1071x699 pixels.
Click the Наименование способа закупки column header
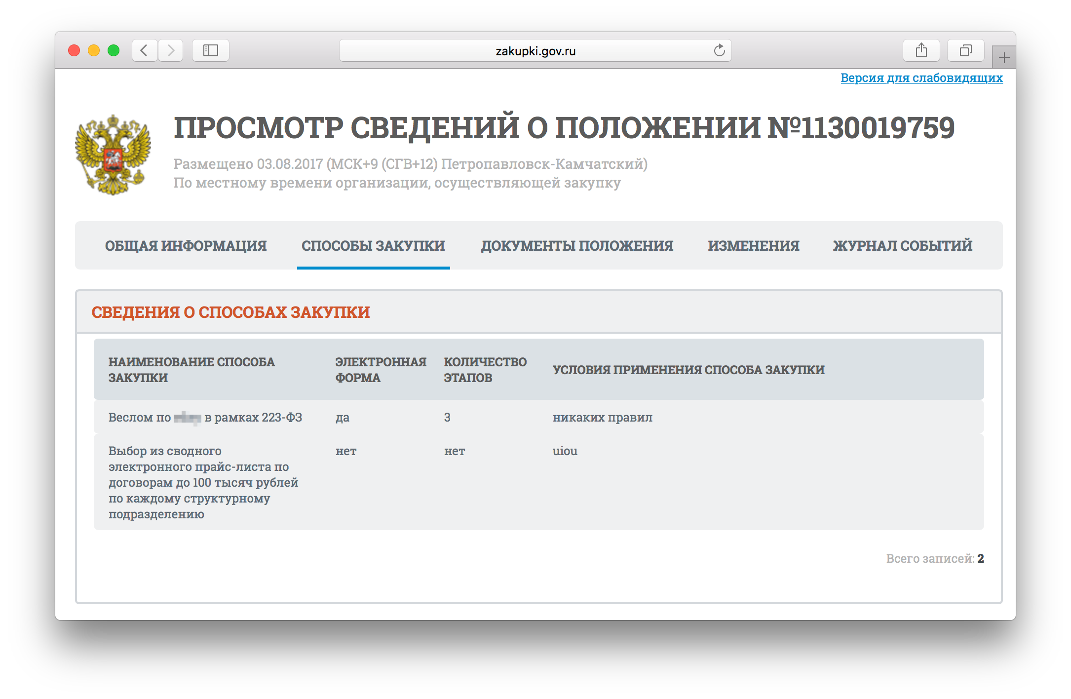click(x=191, y=370)
